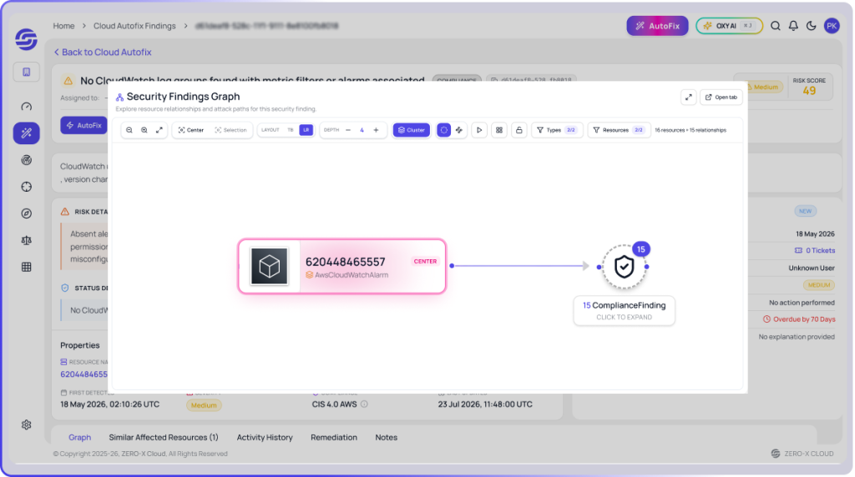Go to Cloud Autofix Findings breadcrumb
This screenshot has height=477, width=855.
coord(134,26)
